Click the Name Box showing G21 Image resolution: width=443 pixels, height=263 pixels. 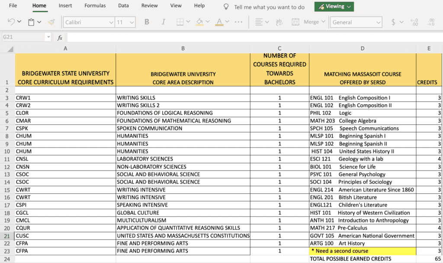click(x=23, y=37)
